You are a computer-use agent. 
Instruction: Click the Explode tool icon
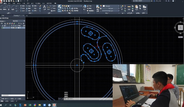[40, 8]
